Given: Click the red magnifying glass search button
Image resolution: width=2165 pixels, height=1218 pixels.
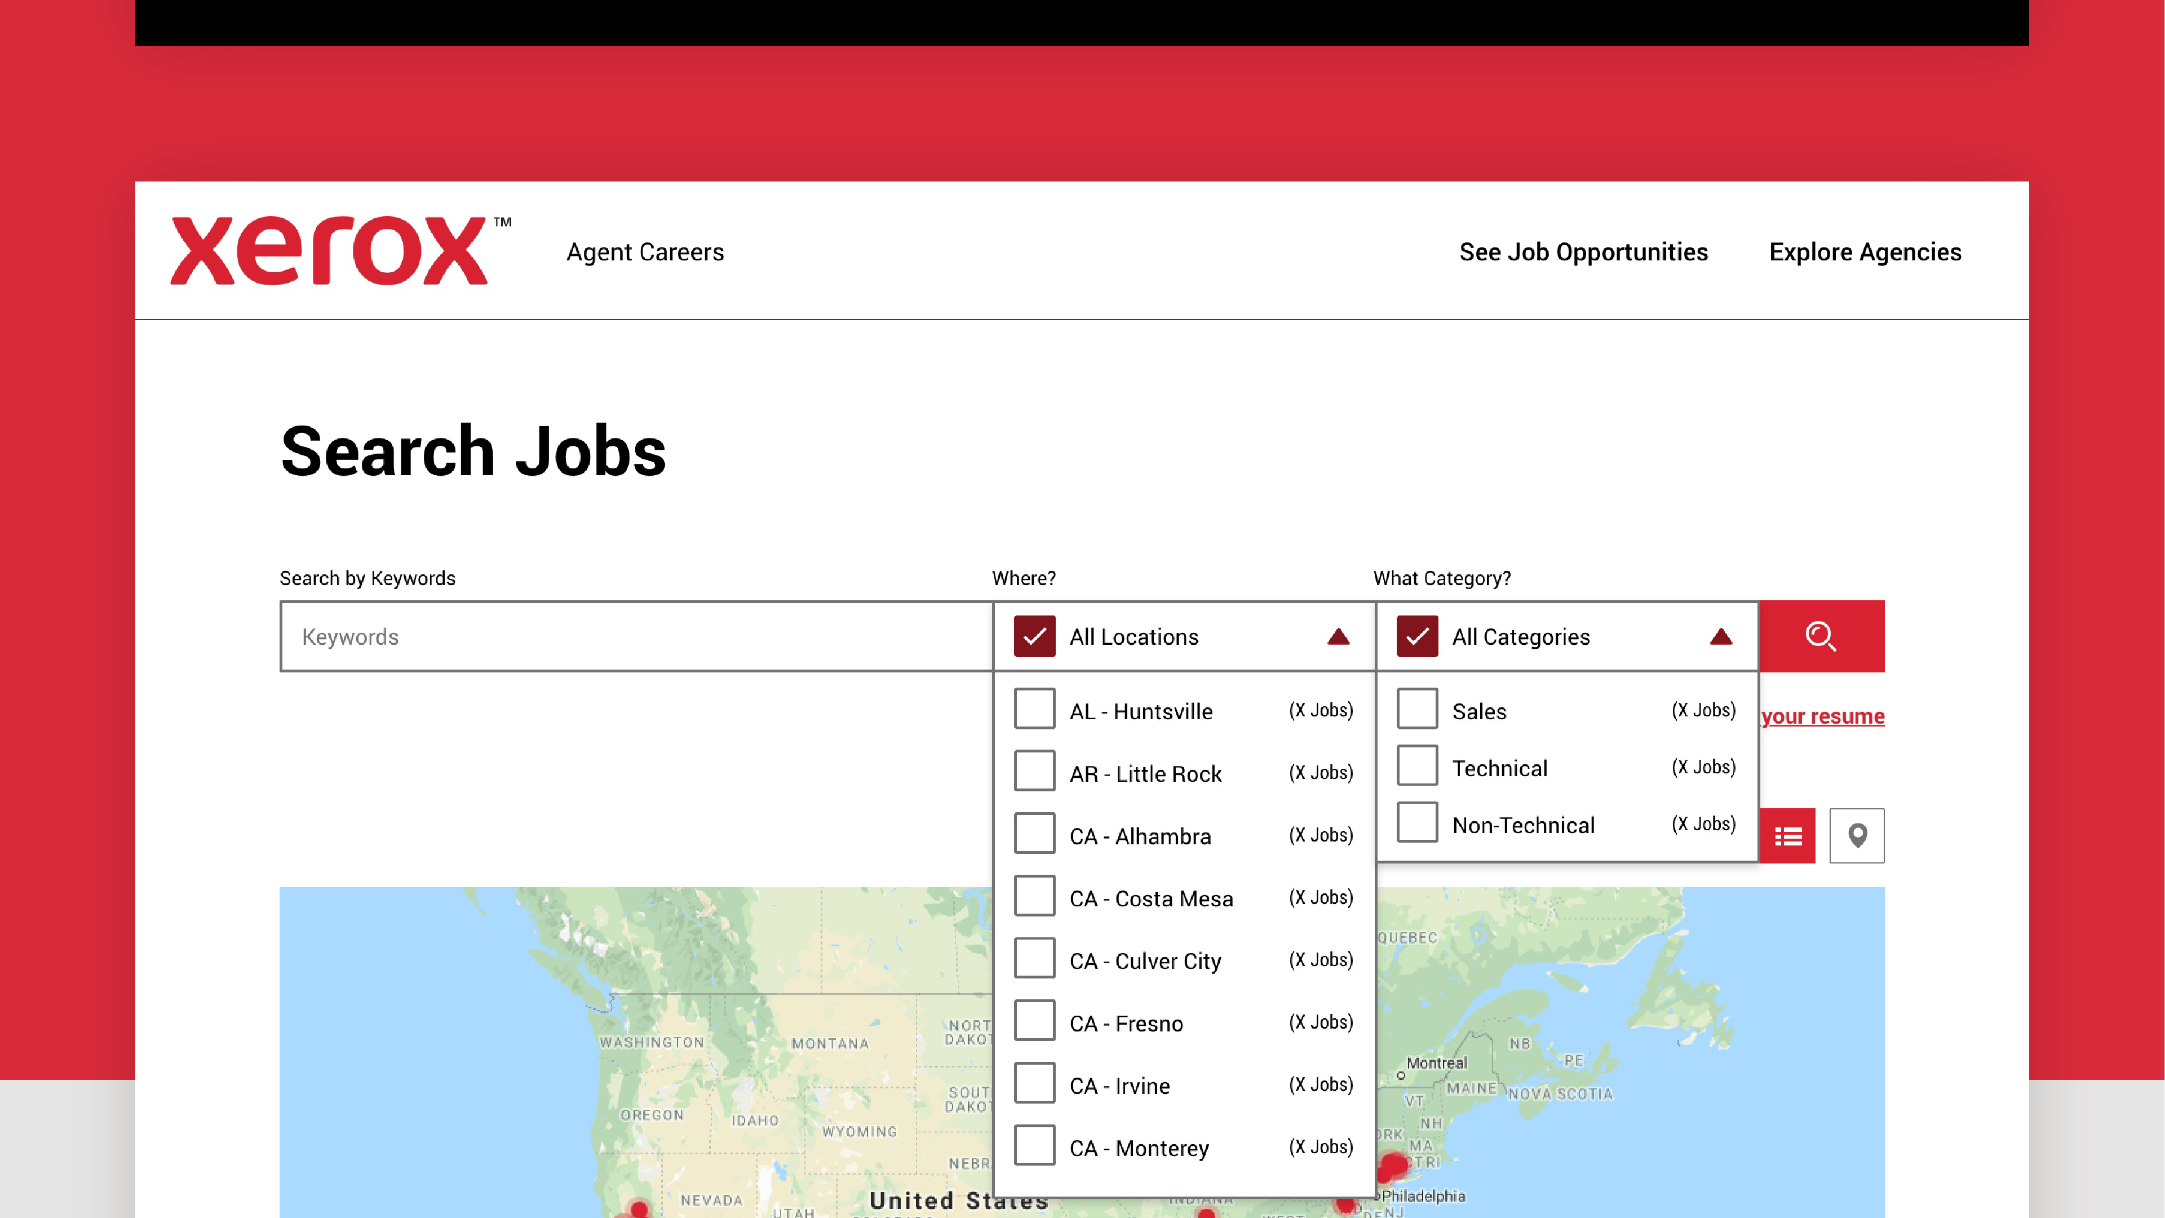Looking at the screenshot, I should click(1821, 636).
